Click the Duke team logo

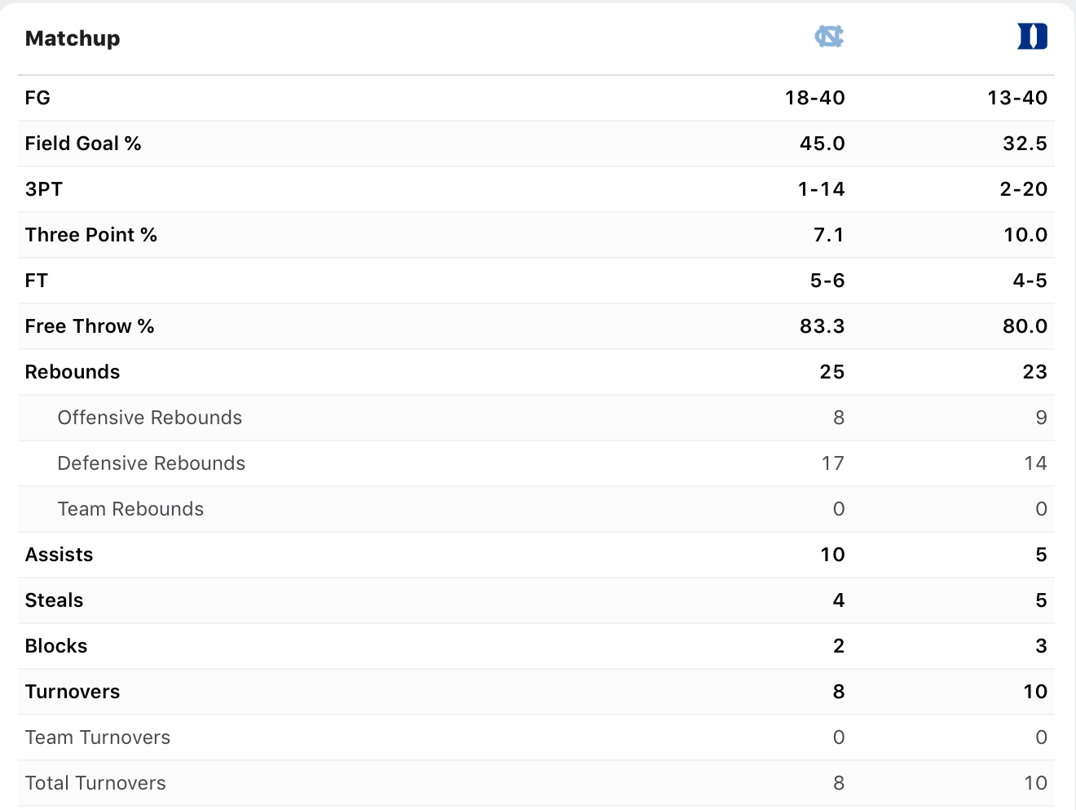1032,37
